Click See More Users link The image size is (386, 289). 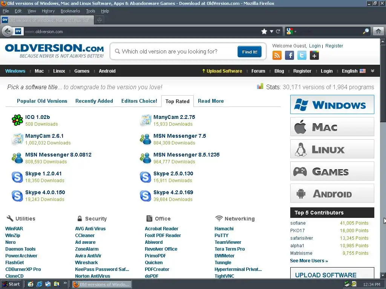309,261
